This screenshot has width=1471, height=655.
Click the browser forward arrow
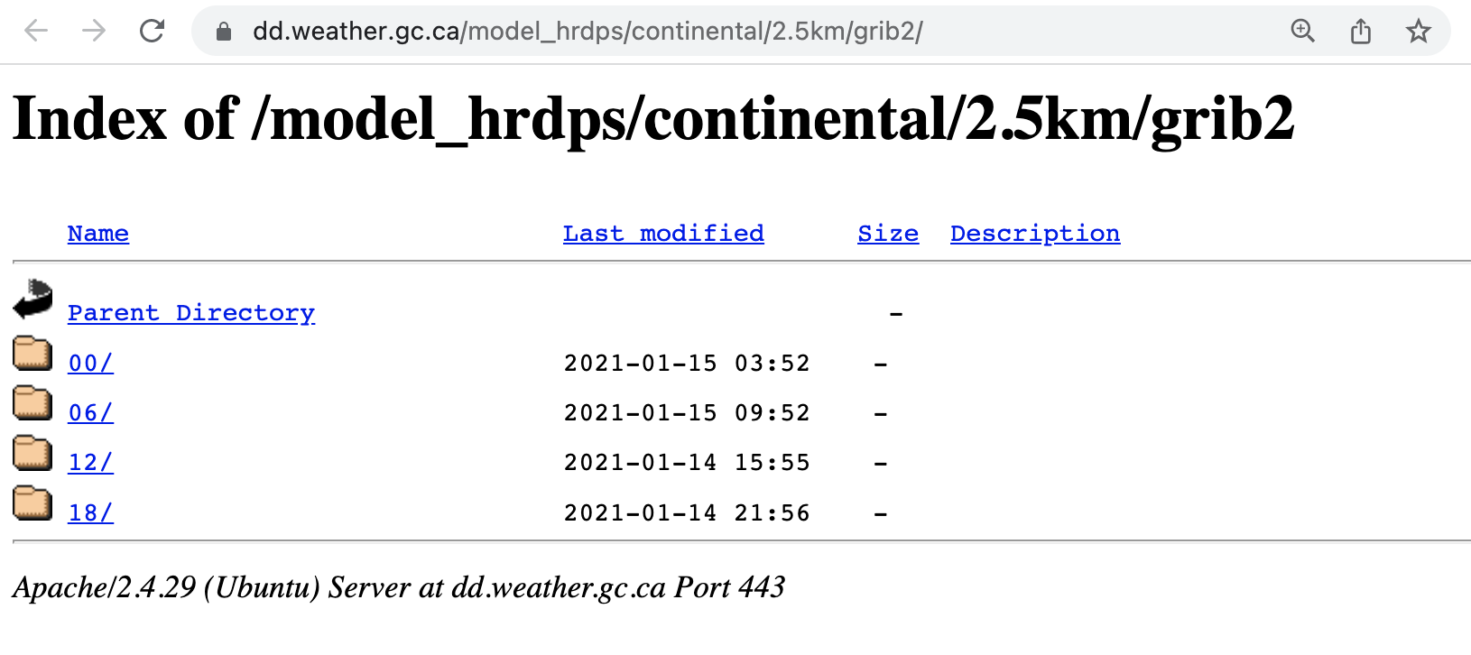[94, 32]
